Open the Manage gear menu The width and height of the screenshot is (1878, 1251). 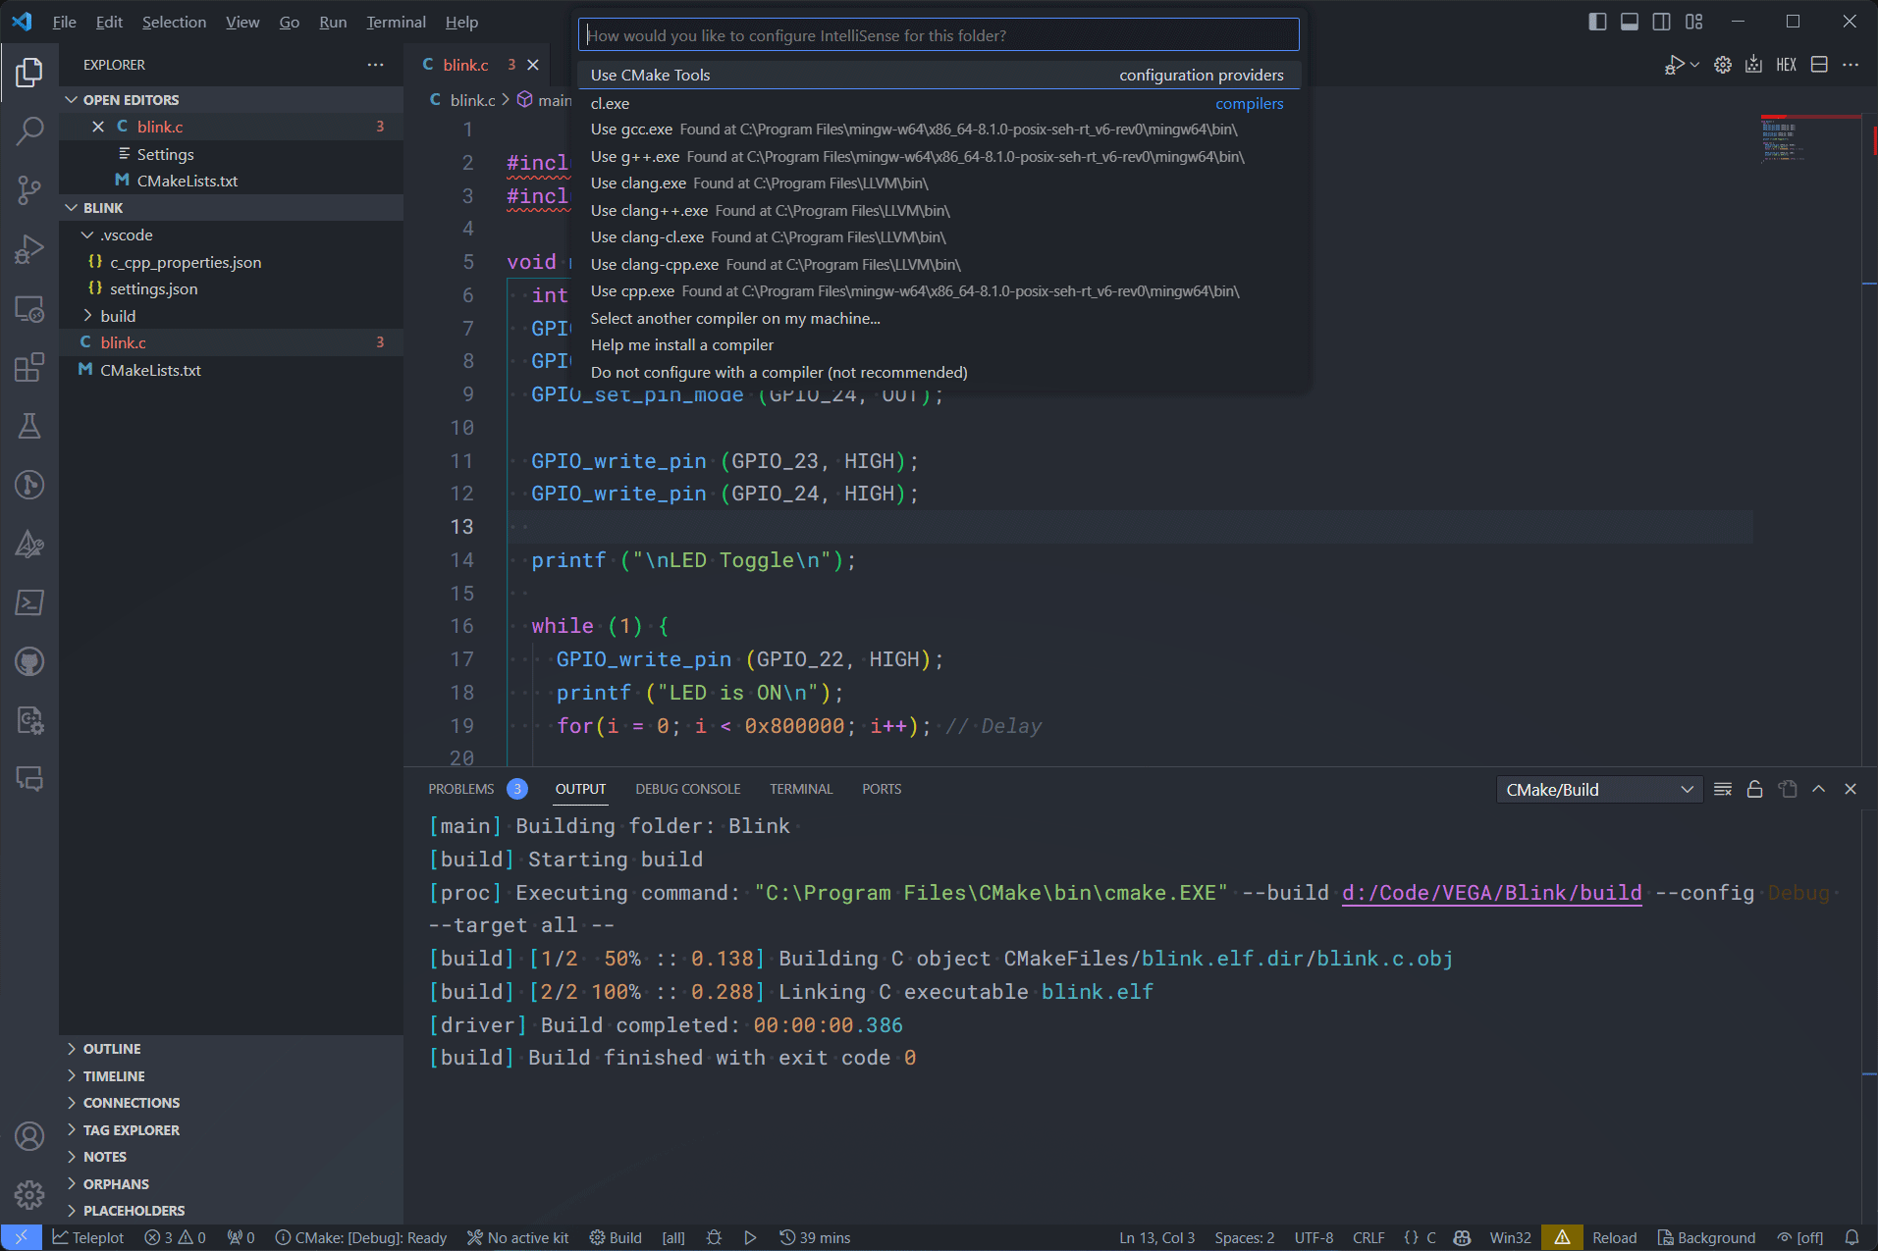[29, 1194]
